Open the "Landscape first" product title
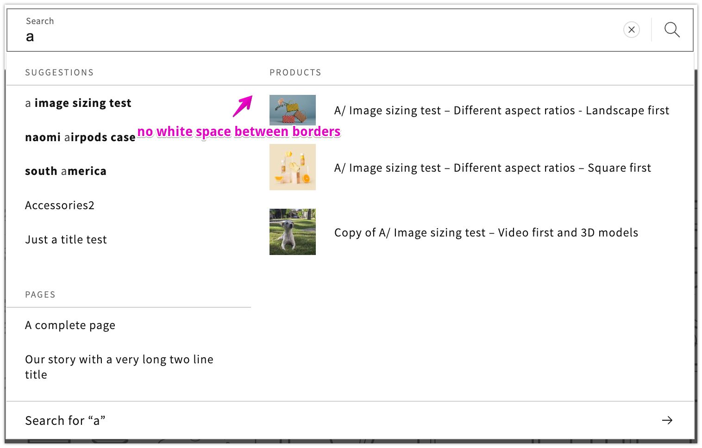This screenshot has width=702, height=448. click(501, 111)
